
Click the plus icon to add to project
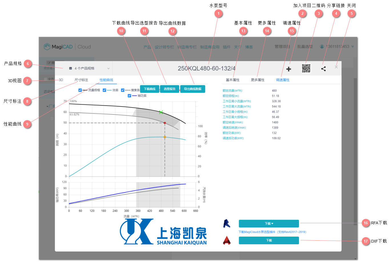[x=289, y=69]
